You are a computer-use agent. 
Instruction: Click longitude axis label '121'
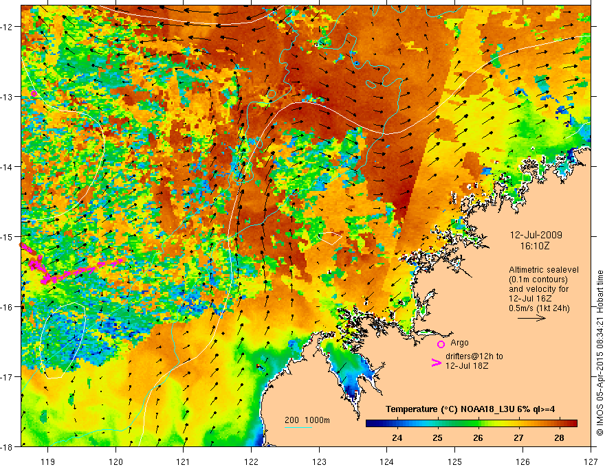pos(184,462)
